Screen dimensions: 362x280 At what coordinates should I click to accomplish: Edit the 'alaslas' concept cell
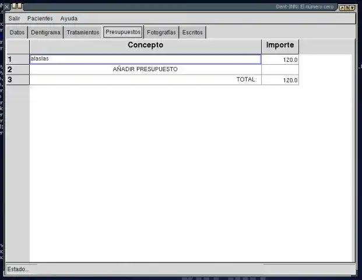[146, 60]
